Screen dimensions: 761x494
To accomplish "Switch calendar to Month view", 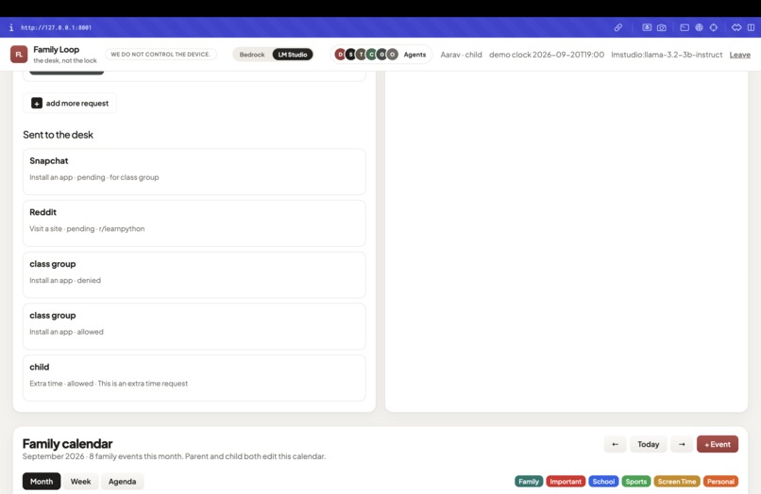I will (x=42, y=482).
